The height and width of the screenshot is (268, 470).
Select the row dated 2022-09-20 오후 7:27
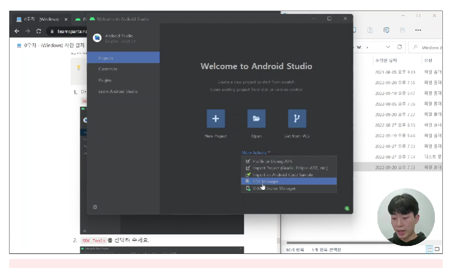coord(398,114)
